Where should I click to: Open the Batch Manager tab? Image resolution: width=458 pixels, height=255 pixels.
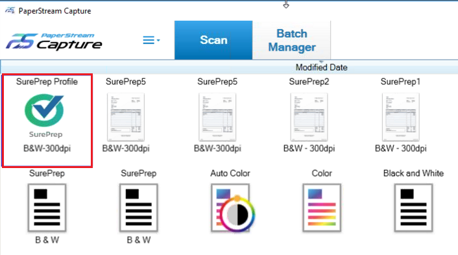[x=292, y=40]
